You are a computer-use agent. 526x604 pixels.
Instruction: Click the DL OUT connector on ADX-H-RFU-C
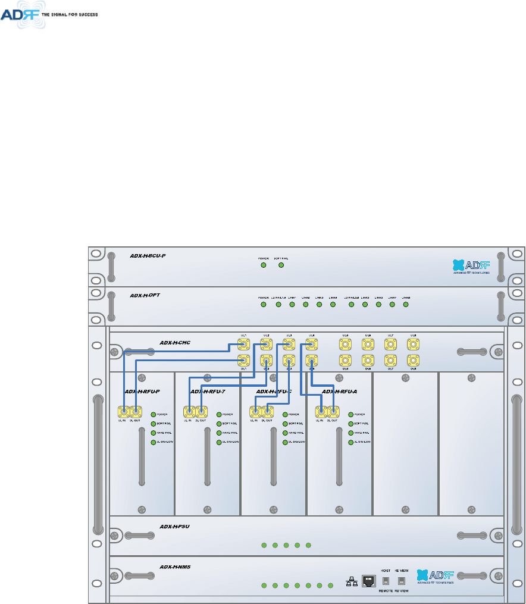point(268,412)
